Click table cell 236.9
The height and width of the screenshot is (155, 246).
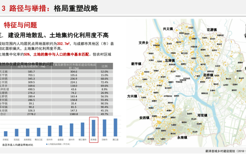73,79
